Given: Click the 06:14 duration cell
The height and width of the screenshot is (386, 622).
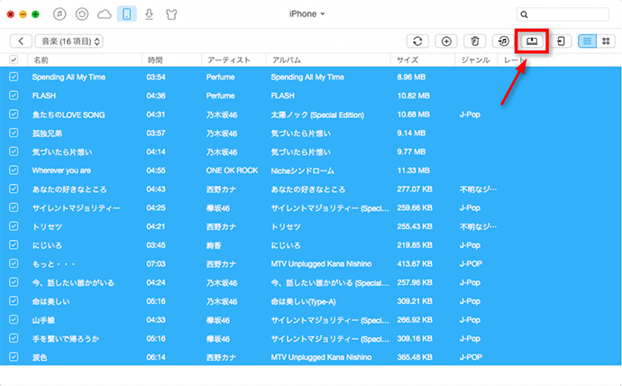Looking at the screenshot, I should pyautogui.click(x=156, y=357).
